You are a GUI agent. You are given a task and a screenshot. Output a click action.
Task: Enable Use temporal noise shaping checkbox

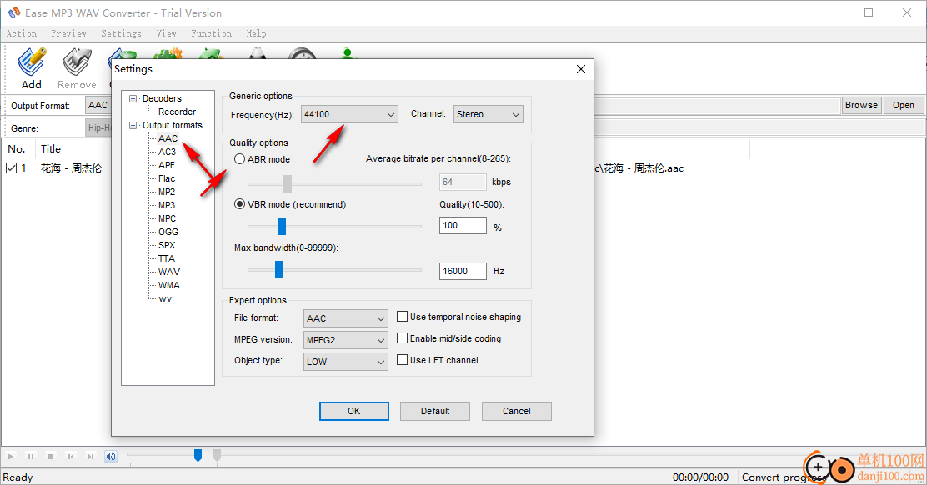tap(402, 317)
